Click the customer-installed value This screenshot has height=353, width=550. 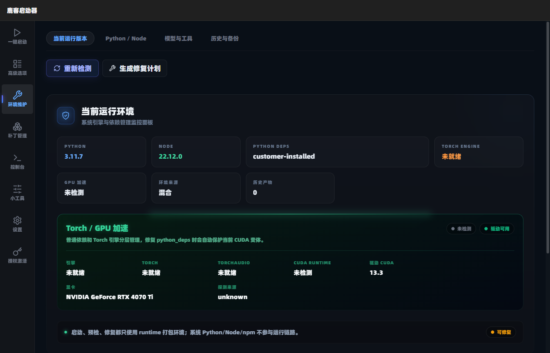pyautogui.click(x=284, y=157)
